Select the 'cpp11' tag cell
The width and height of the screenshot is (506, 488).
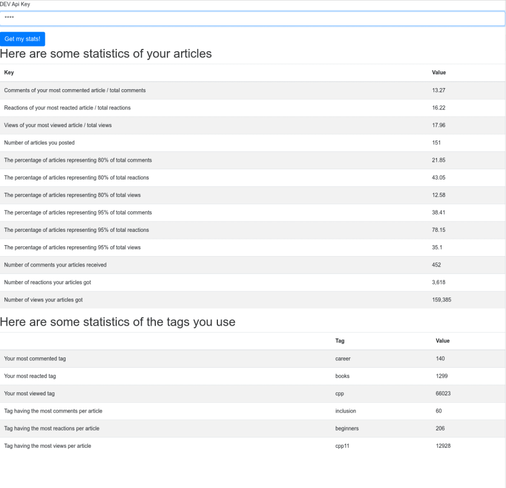[x=342, y=447]
